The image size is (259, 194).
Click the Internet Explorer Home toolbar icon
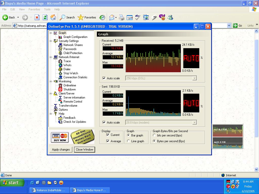pyautogui.click(x=53, y=17)
